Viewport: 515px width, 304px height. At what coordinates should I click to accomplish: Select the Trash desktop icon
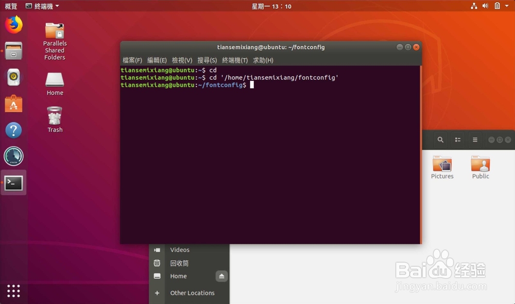[x=55, y=120]
